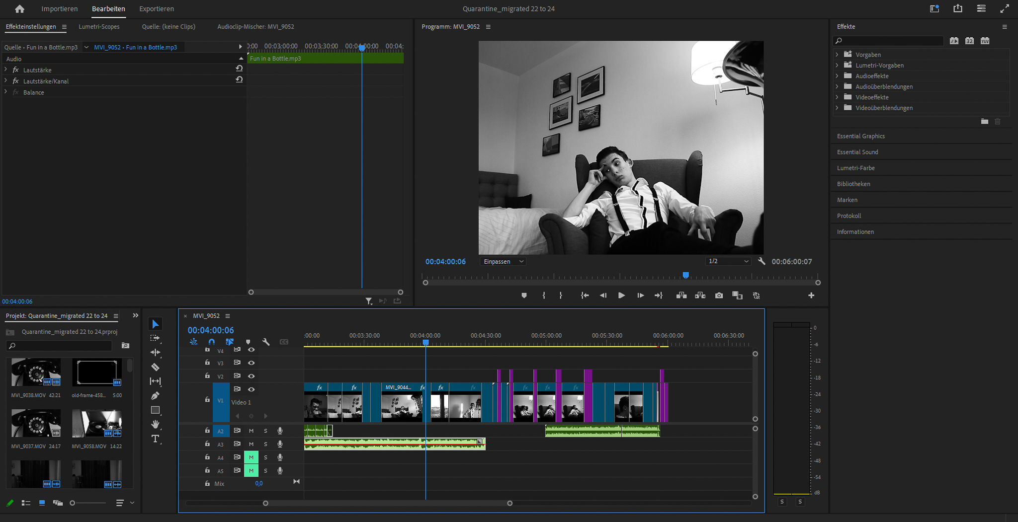
Task: Open timeline display settings wrench
Action: (x=266, y=342)
